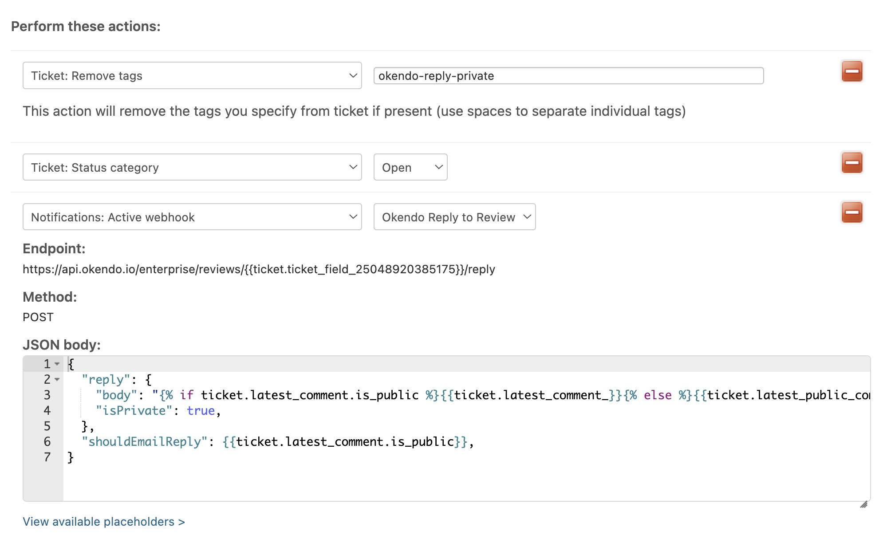Screen dimensions: 883x539
Task: Click the 'Method:' label
Action: click(50, 297)
